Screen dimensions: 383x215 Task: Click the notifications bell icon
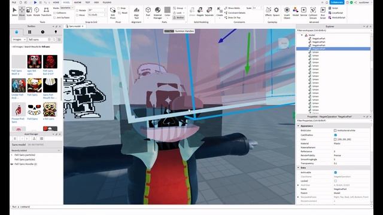click(327, 2)
